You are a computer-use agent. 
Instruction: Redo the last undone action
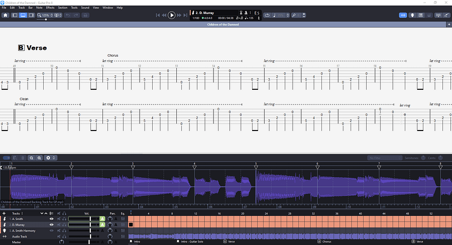76,15
